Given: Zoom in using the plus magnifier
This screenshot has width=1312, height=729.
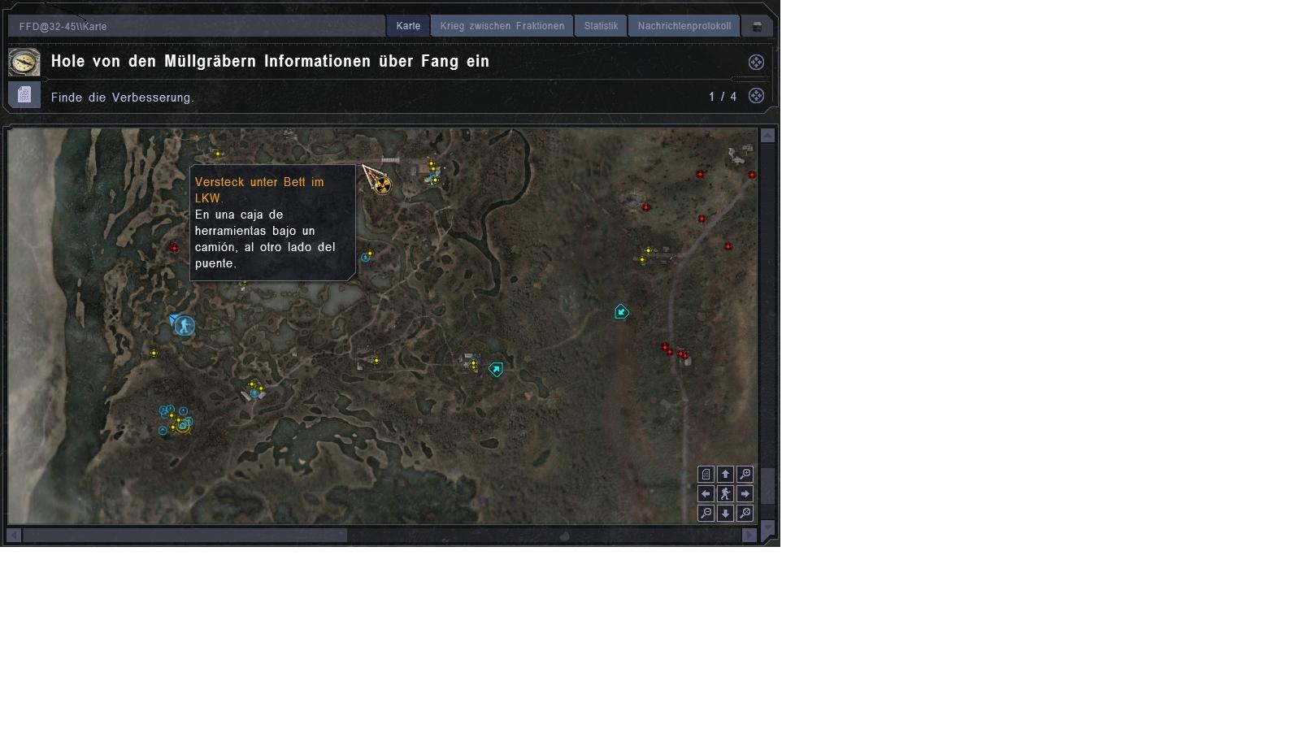Looking at the screenshot, I should pos(745,474).
